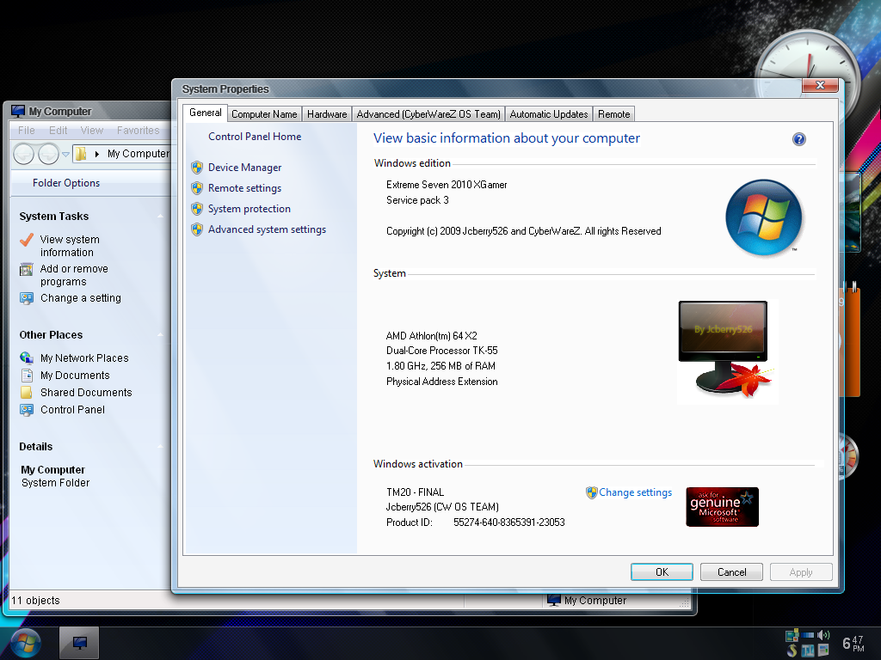Viewport: 881px width, 660px height.
Task: Open the File menu in My Computer
Action: point(27,131)
